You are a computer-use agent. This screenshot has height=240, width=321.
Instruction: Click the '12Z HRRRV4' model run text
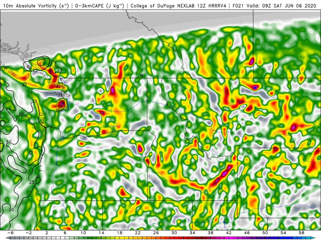tap(212, 6)
